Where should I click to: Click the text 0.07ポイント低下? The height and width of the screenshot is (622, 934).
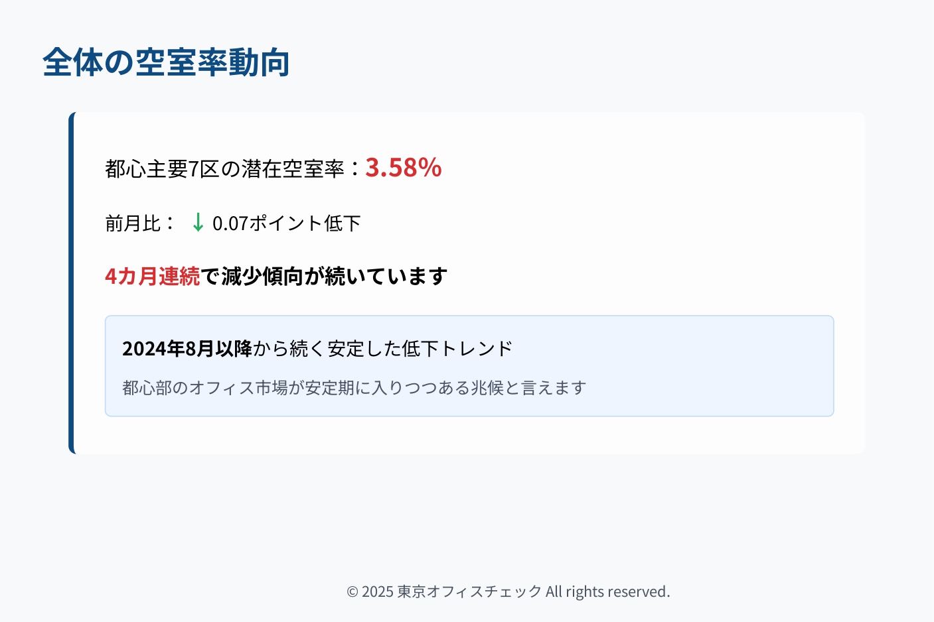point(286,223)
